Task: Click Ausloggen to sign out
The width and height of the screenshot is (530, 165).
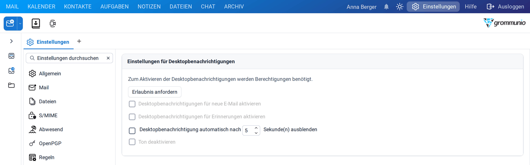Action: point(505,7)
